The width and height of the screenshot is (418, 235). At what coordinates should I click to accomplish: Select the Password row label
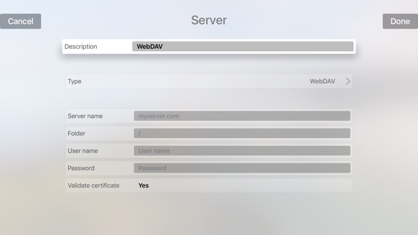[x=81, y=168]
